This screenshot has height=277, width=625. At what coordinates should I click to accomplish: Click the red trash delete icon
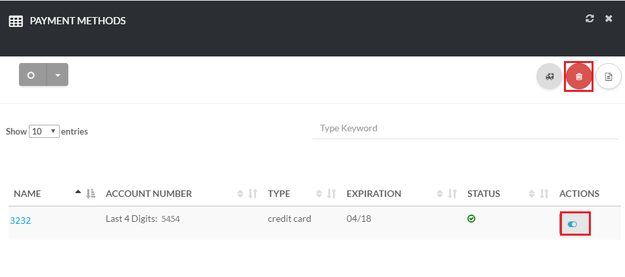click(x=578, y=77)
